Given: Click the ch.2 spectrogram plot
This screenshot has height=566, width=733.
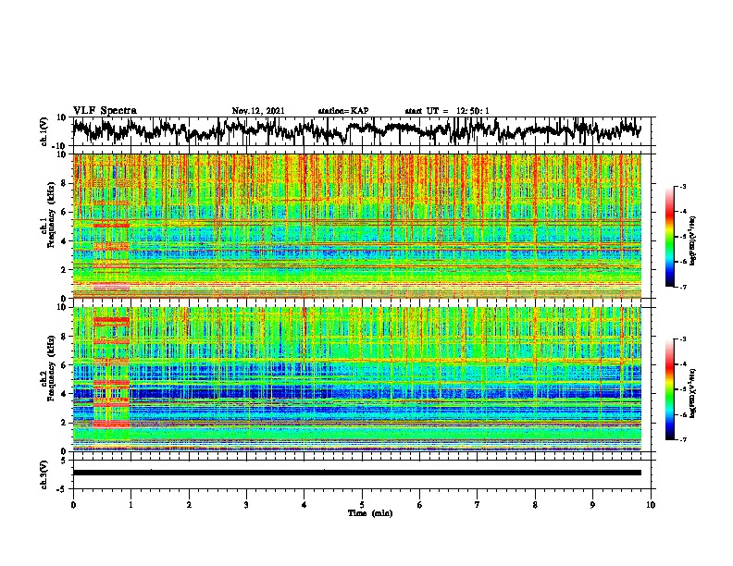Looking at the screenshot, I should point(357,379).
